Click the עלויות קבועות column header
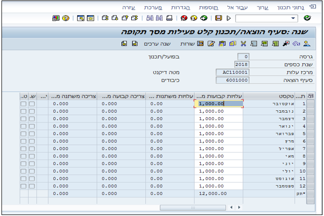324x216 pixels. coord(218,96)
